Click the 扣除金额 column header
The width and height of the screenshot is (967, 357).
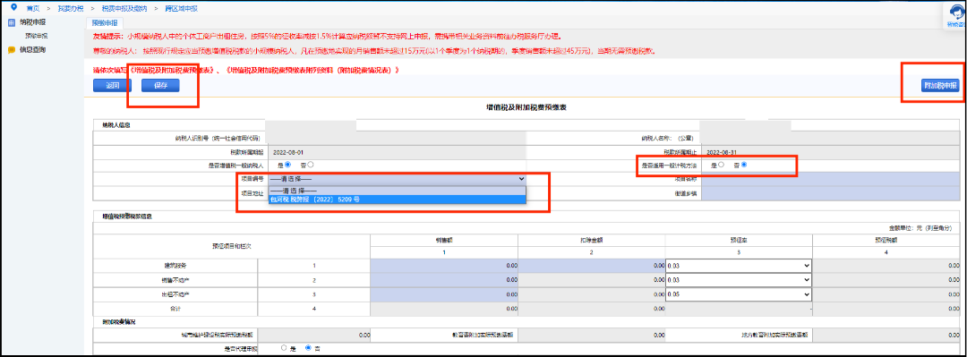[x=592, y=241]
